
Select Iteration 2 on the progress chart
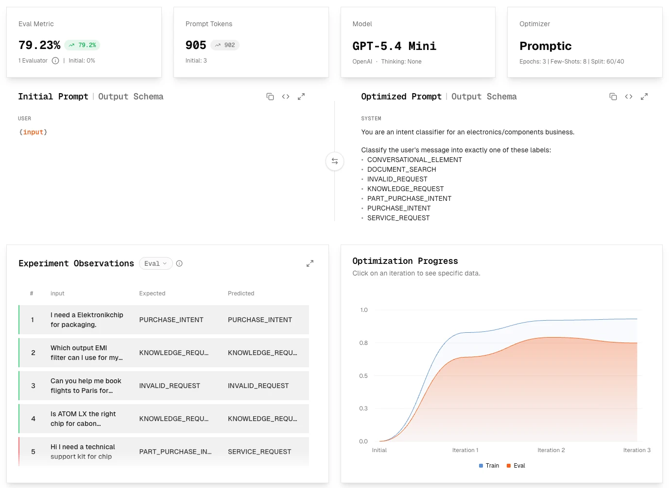tap(551, 450)
